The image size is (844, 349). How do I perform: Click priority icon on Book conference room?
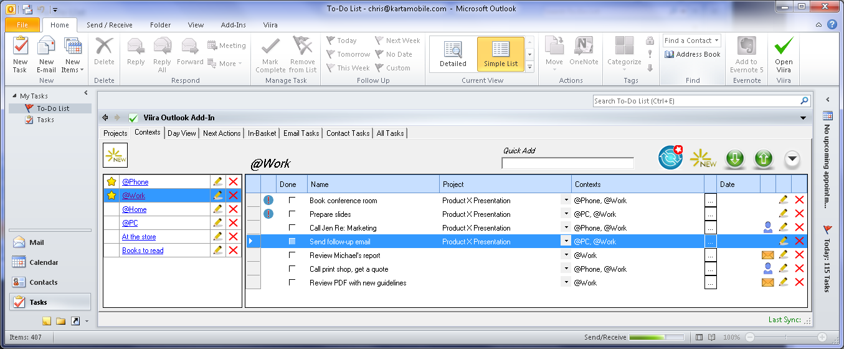(x=268, y=200)
